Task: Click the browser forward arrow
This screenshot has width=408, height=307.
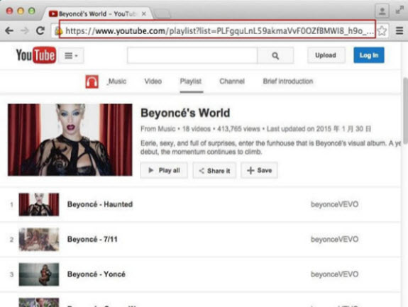Action: [25, 30]
